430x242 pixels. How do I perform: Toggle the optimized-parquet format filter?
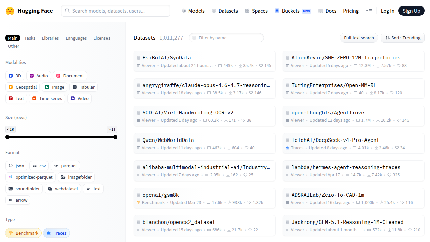[31, 177]
